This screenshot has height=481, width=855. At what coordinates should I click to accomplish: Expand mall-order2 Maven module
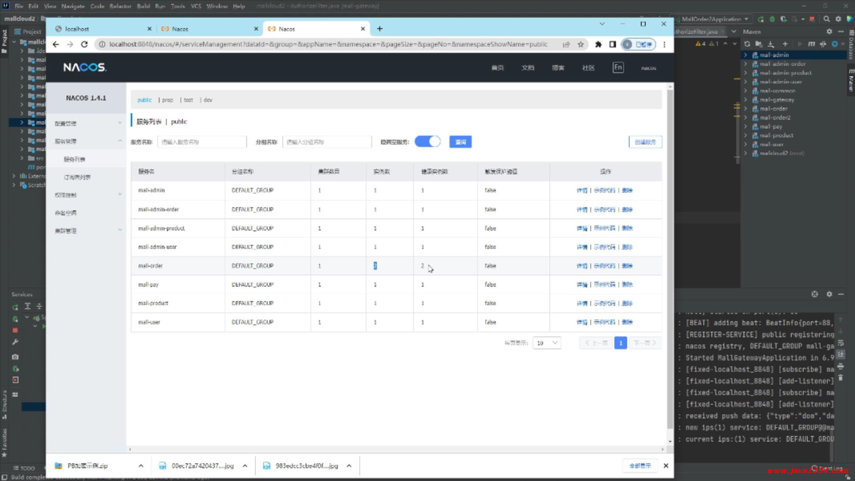click(x=745, y=118)
